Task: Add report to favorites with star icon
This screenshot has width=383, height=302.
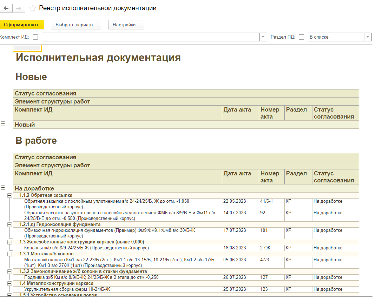Action: 32,8
